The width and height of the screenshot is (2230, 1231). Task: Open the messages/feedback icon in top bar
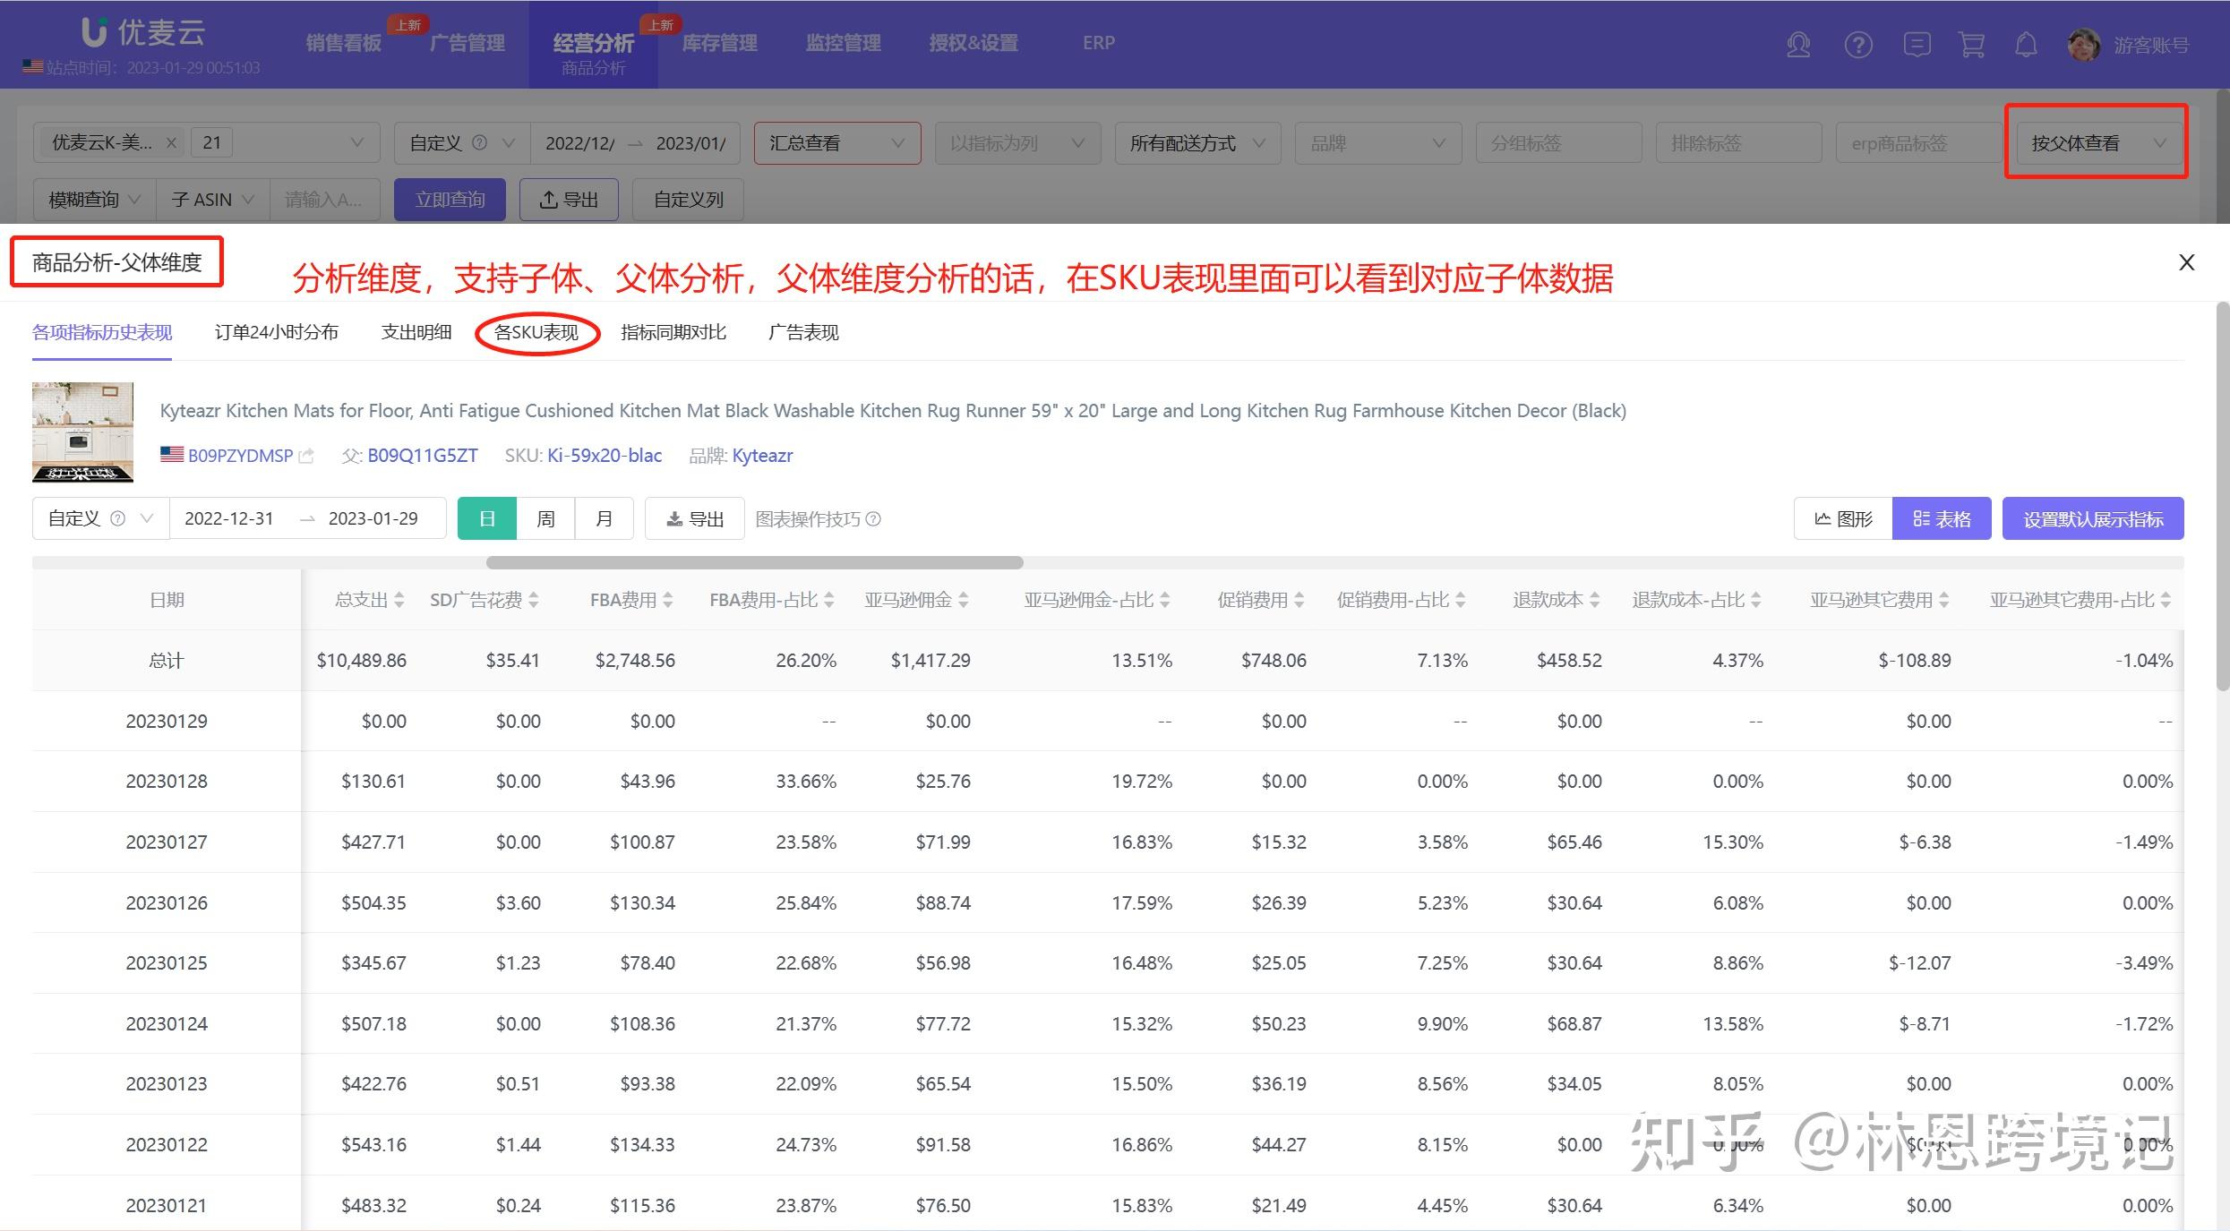point(1917,44)
